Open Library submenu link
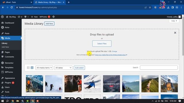Viewport: 184px width, 103px height. click(x=5, y=43)
